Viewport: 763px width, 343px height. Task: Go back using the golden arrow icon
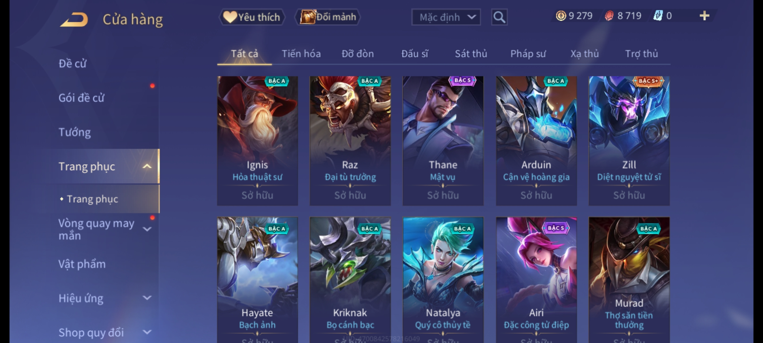[x=74, y=19]
